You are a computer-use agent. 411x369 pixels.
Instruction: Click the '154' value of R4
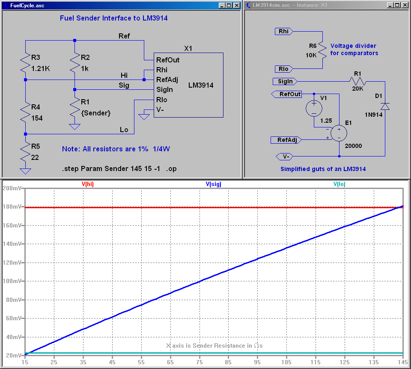[37, 118]
